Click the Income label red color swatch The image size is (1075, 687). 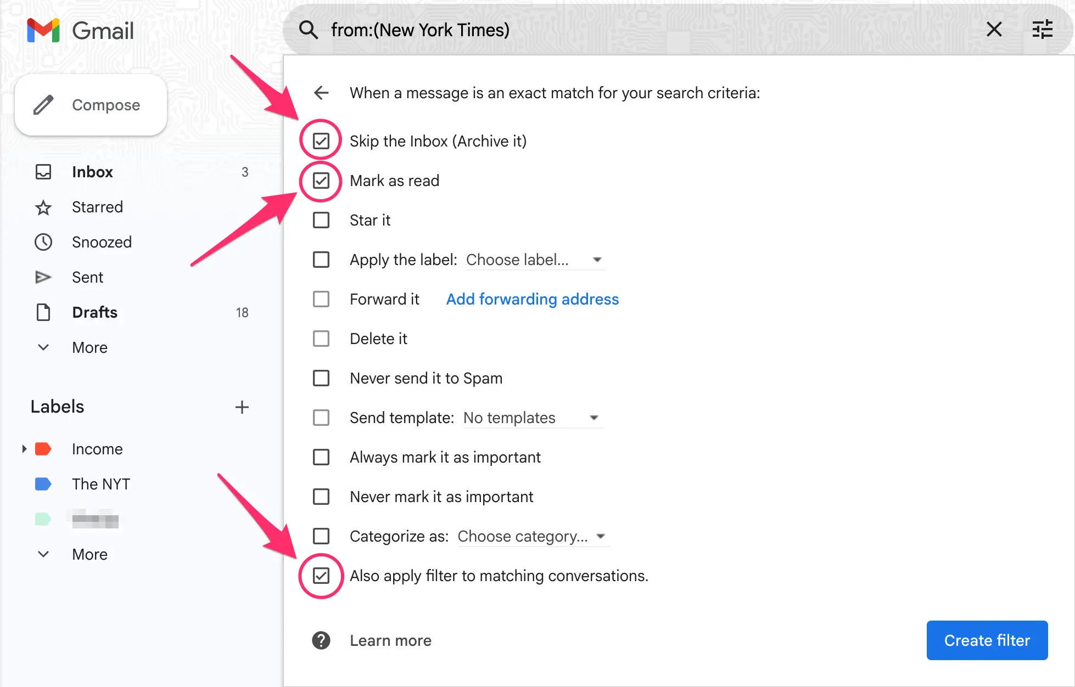(x=42, y=448)
